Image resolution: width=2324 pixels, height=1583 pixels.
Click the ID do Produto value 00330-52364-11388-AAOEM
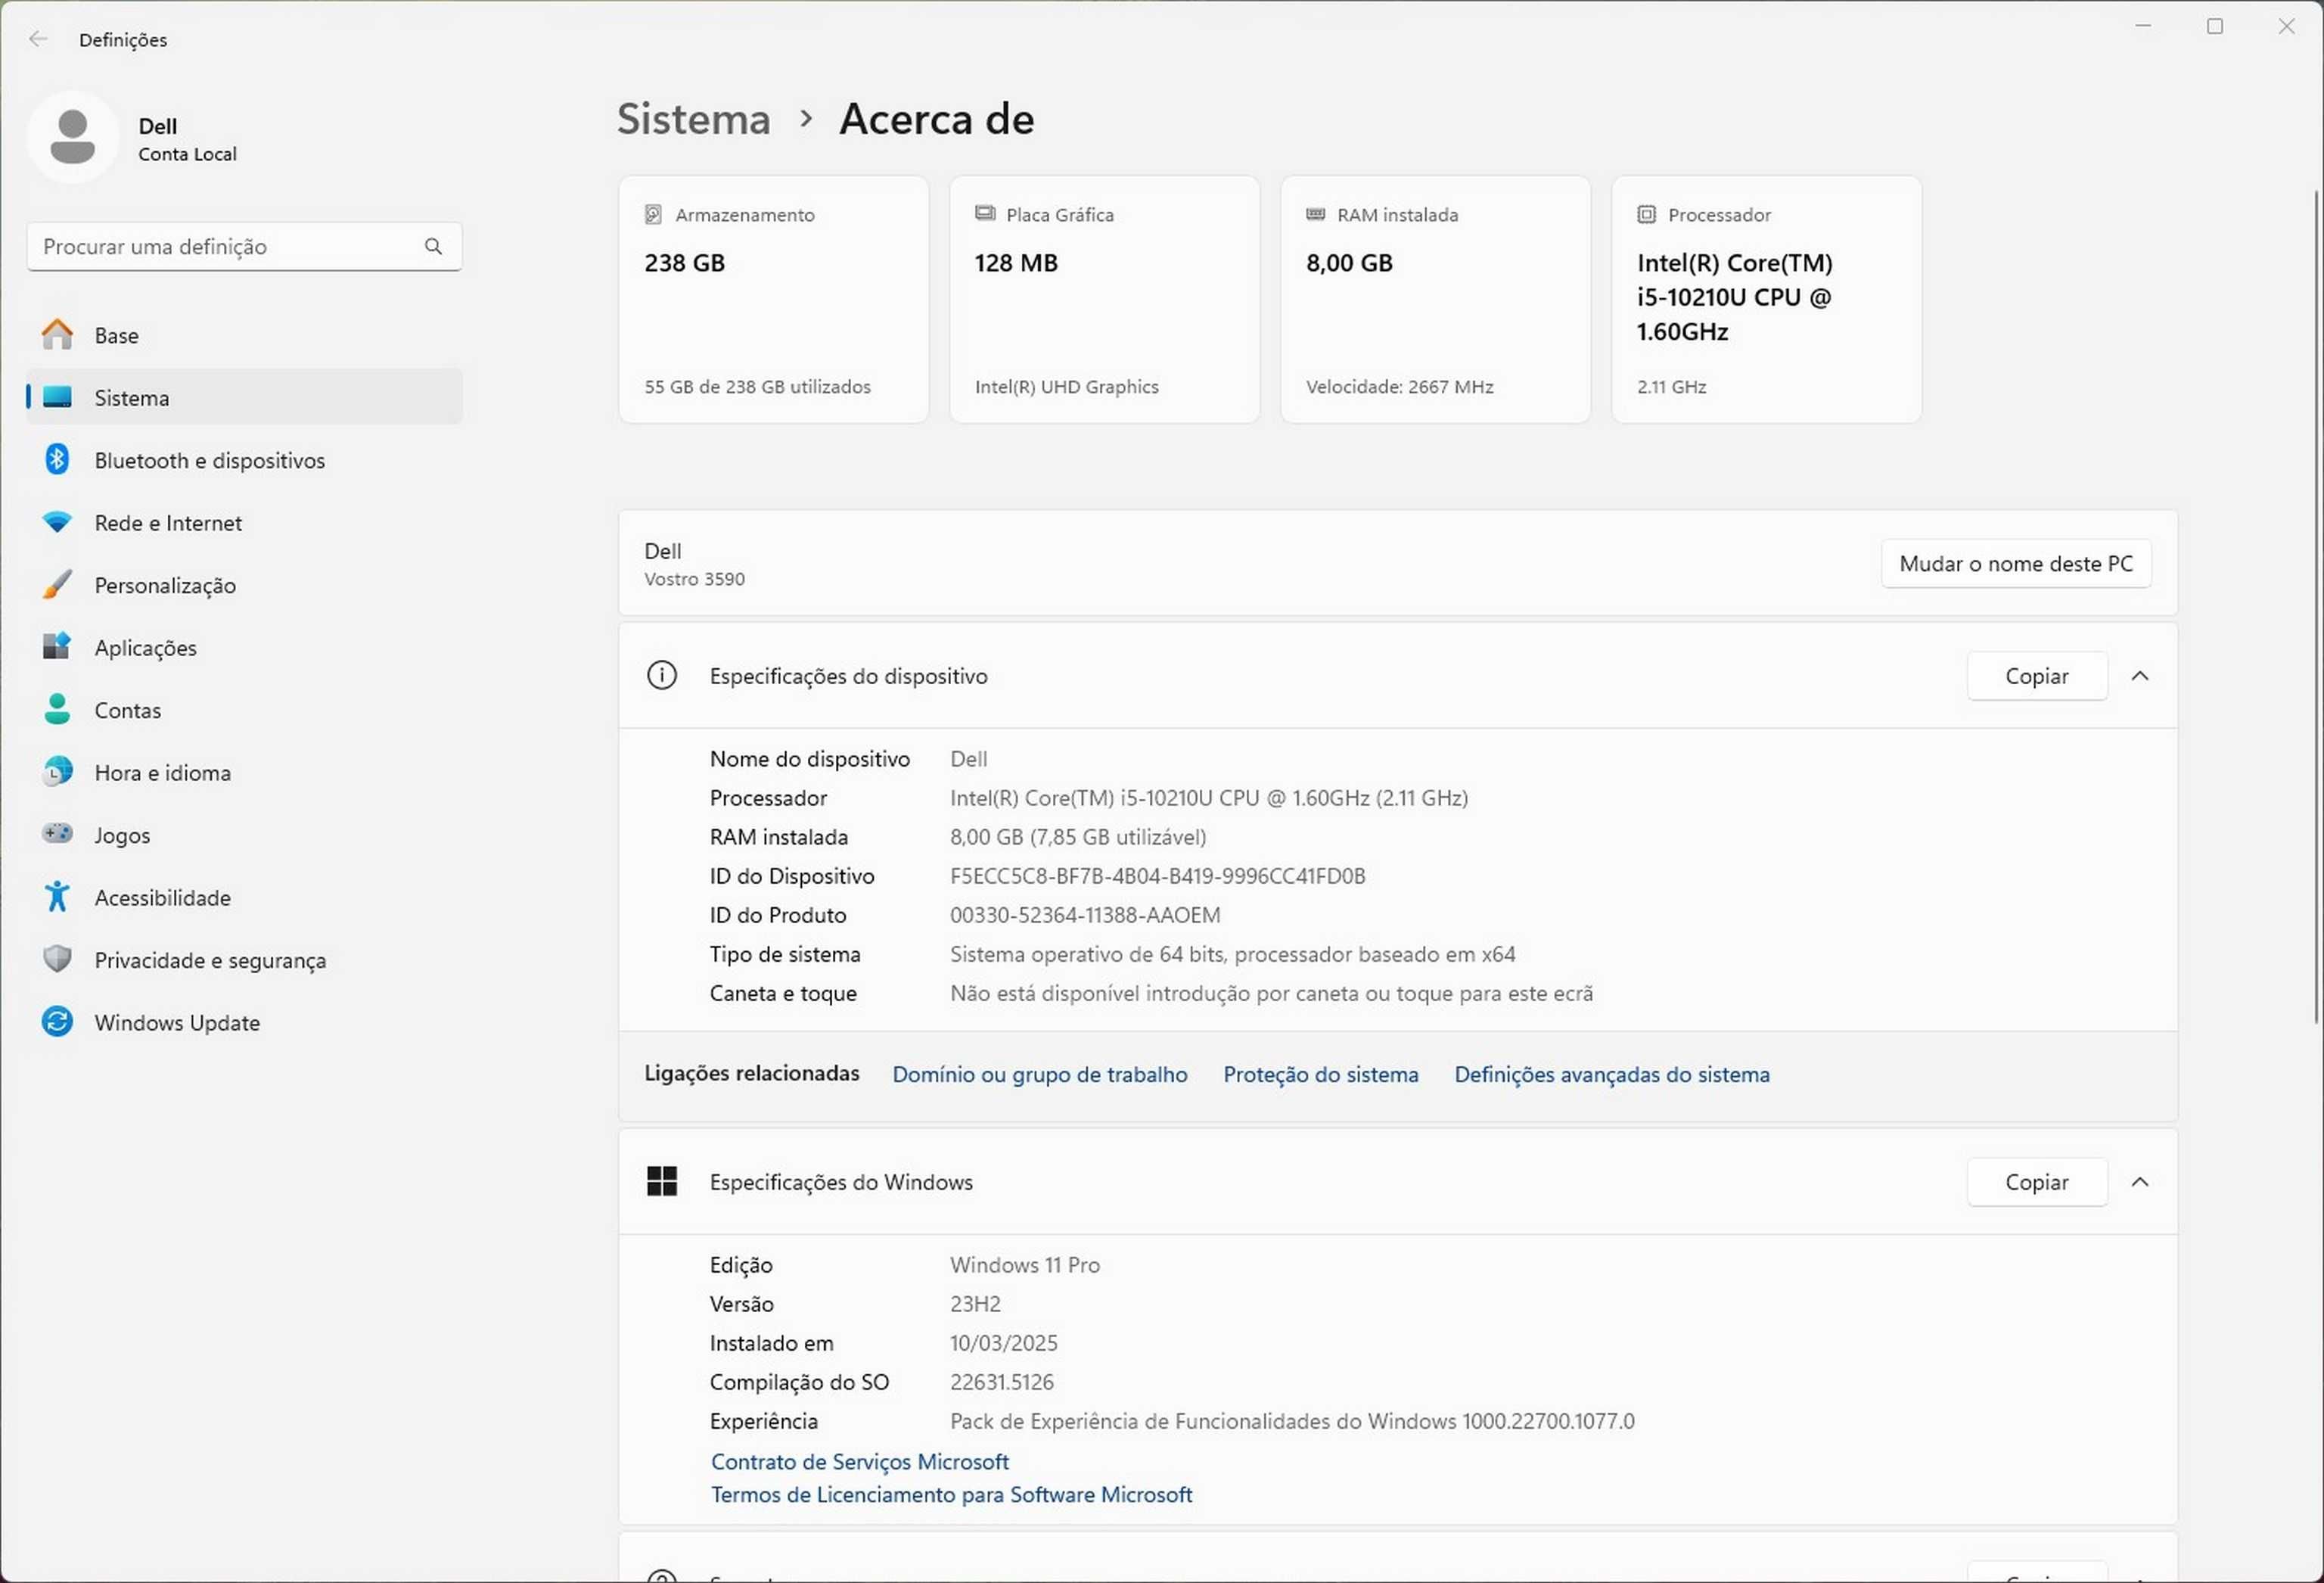pos(1085,915)
